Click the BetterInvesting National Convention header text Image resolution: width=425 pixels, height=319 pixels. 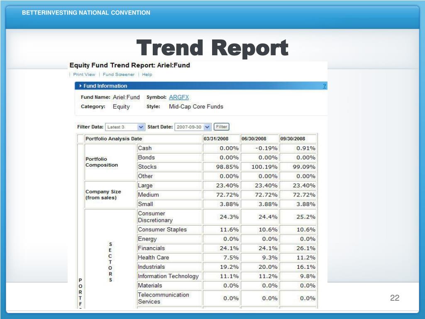(86, 13)
